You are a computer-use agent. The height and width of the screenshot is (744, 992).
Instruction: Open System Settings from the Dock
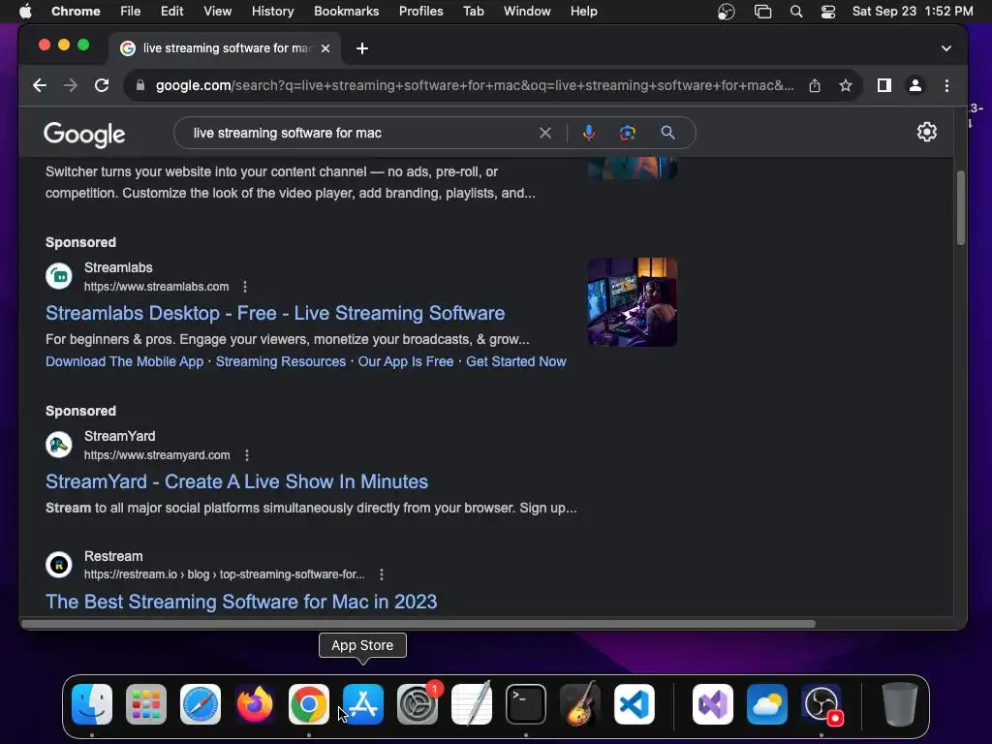click(x=418, y=704)
